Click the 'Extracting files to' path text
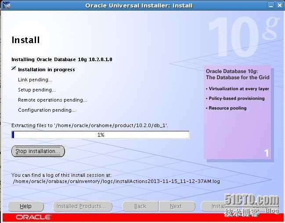This screenshot has width=285, height=223. coord(90,125)
